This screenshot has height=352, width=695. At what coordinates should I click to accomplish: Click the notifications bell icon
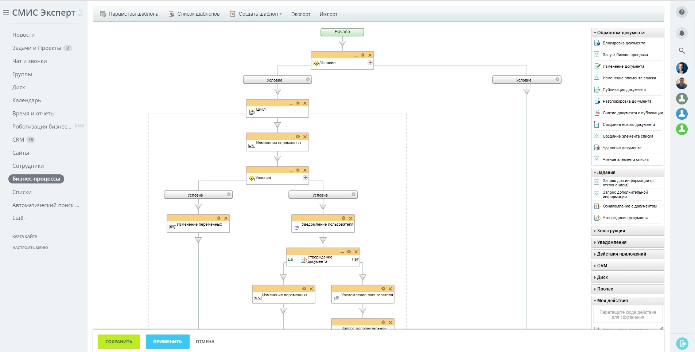[682, 33]
